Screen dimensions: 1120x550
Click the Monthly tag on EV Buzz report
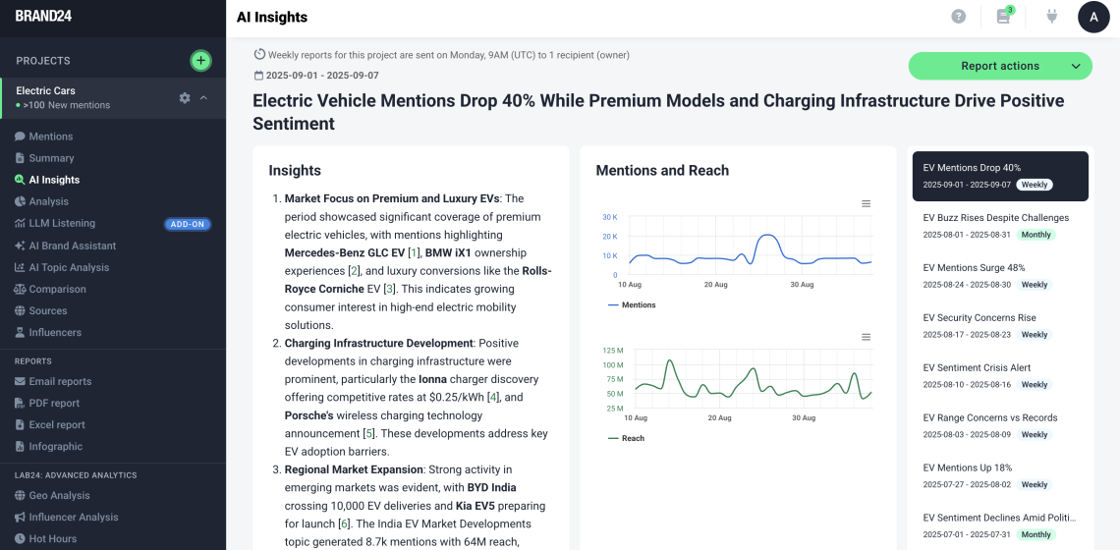[x=1036, y=235]
